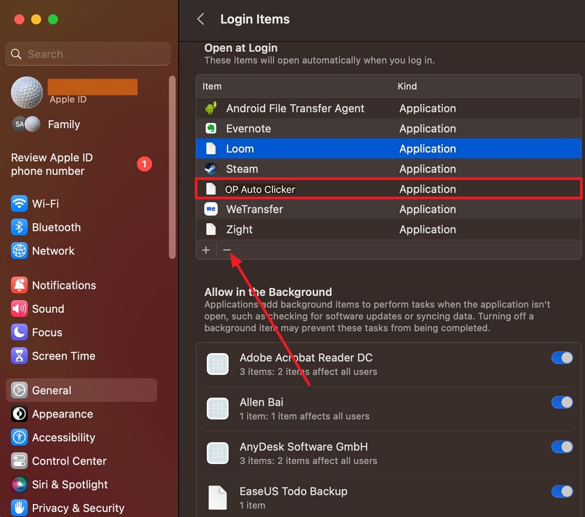Viewport: 585px width, 517px height.
Task: Click the Family avatars icon
Action: 26,124
